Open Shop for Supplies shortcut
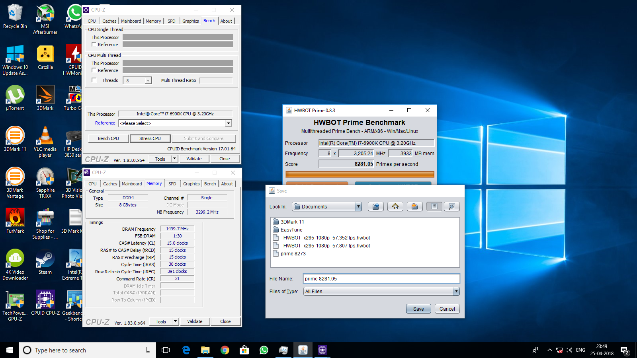Screen dimensions: 637x358 [x=45, y=224]
